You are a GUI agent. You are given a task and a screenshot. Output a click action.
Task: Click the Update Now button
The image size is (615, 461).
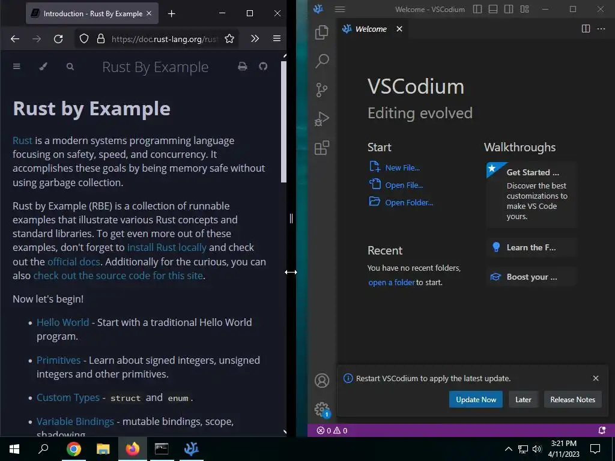click(x=476, y=399)
